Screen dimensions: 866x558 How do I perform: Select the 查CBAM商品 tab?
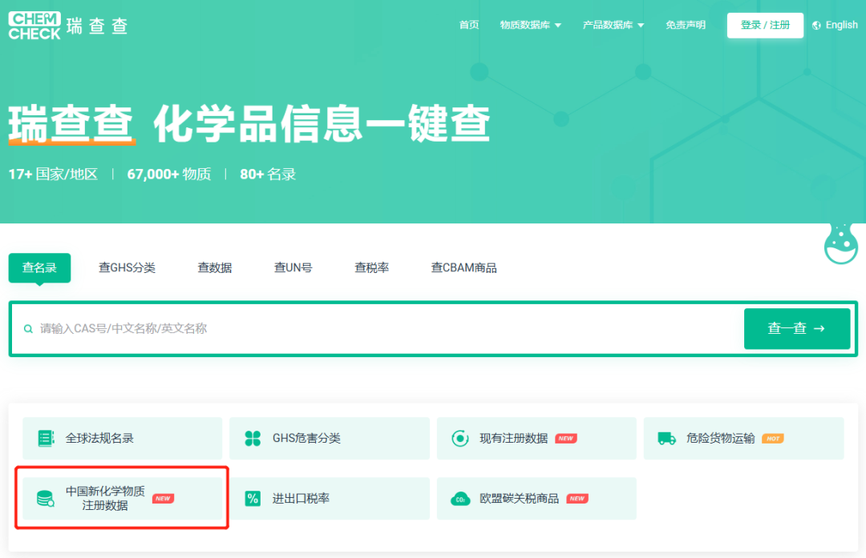click(x=463, y=268)
